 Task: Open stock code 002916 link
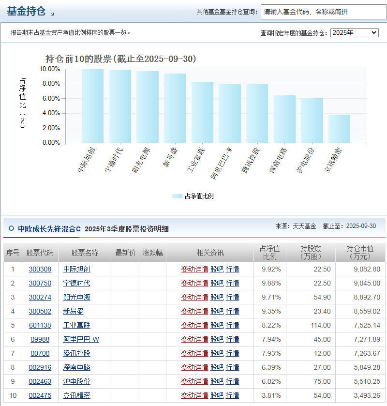point(40,367)
